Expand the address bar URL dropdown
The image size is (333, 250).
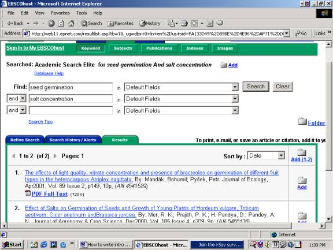coord(287,33)
